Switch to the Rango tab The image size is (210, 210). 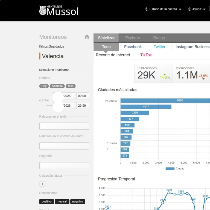[159, 38]
